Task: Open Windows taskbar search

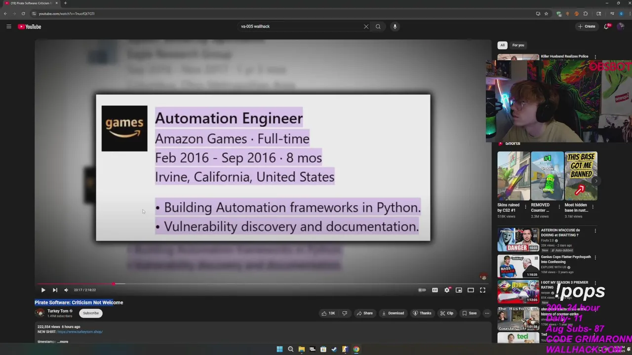Action: (x=290, y=349)
